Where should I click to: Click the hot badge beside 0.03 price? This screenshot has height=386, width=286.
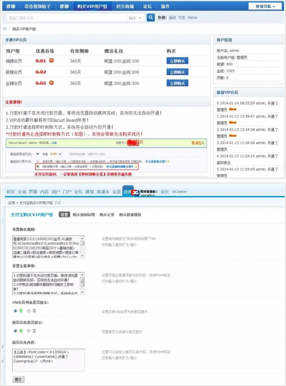(x=52, y=83)
